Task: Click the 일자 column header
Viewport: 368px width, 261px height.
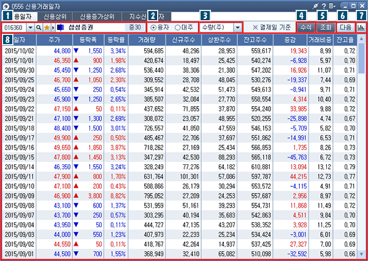Action: point(19,40)
